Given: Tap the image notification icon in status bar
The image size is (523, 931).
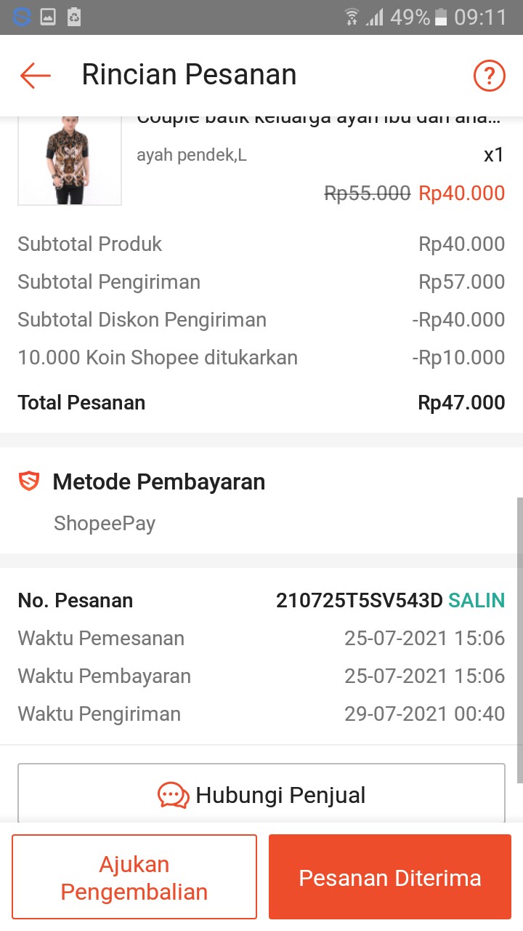Looking at the screenshot, I should (48, 17).
